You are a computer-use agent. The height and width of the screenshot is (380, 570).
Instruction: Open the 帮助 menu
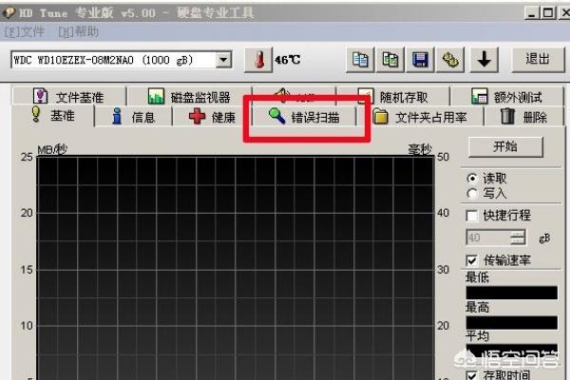click(x=79, y=32)
